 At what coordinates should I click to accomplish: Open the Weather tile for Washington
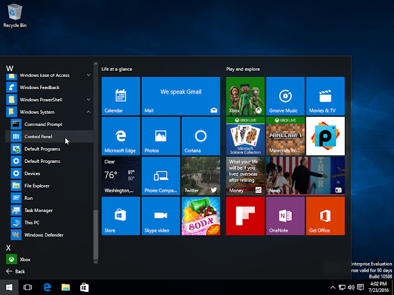(x=121, y=176)
